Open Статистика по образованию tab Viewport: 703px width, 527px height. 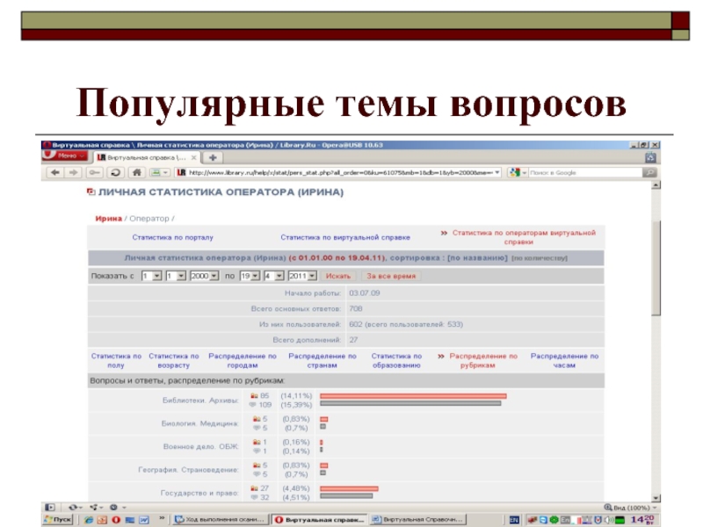(x=396, y=361)
